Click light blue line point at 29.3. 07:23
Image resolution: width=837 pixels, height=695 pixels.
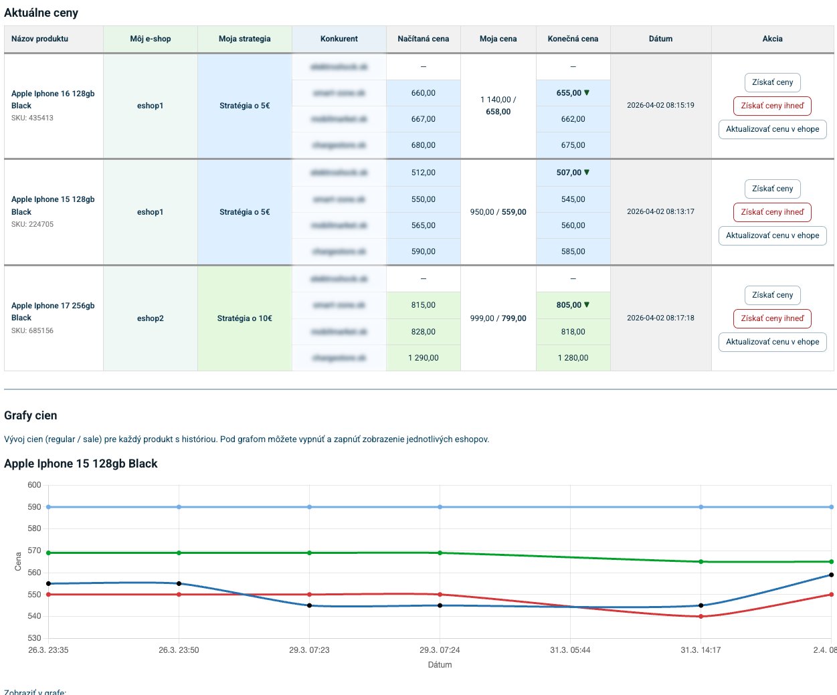tap(309, 507)
